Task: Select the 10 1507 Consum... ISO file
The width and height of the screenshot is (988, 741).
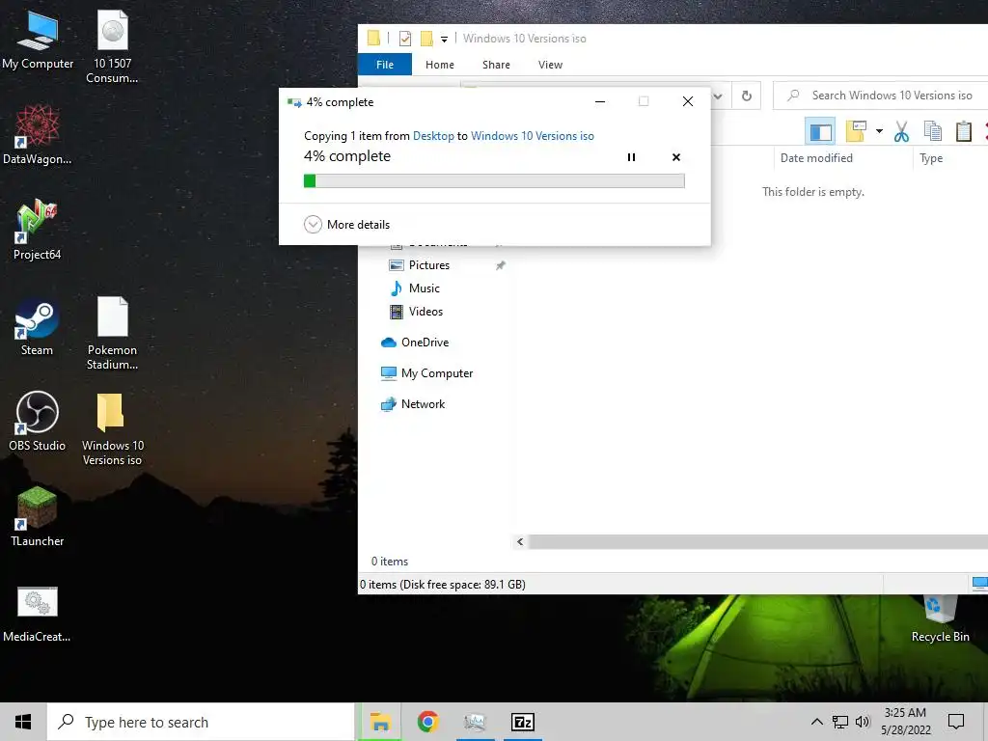Action: pyautogui.click(x=112, y=47)
